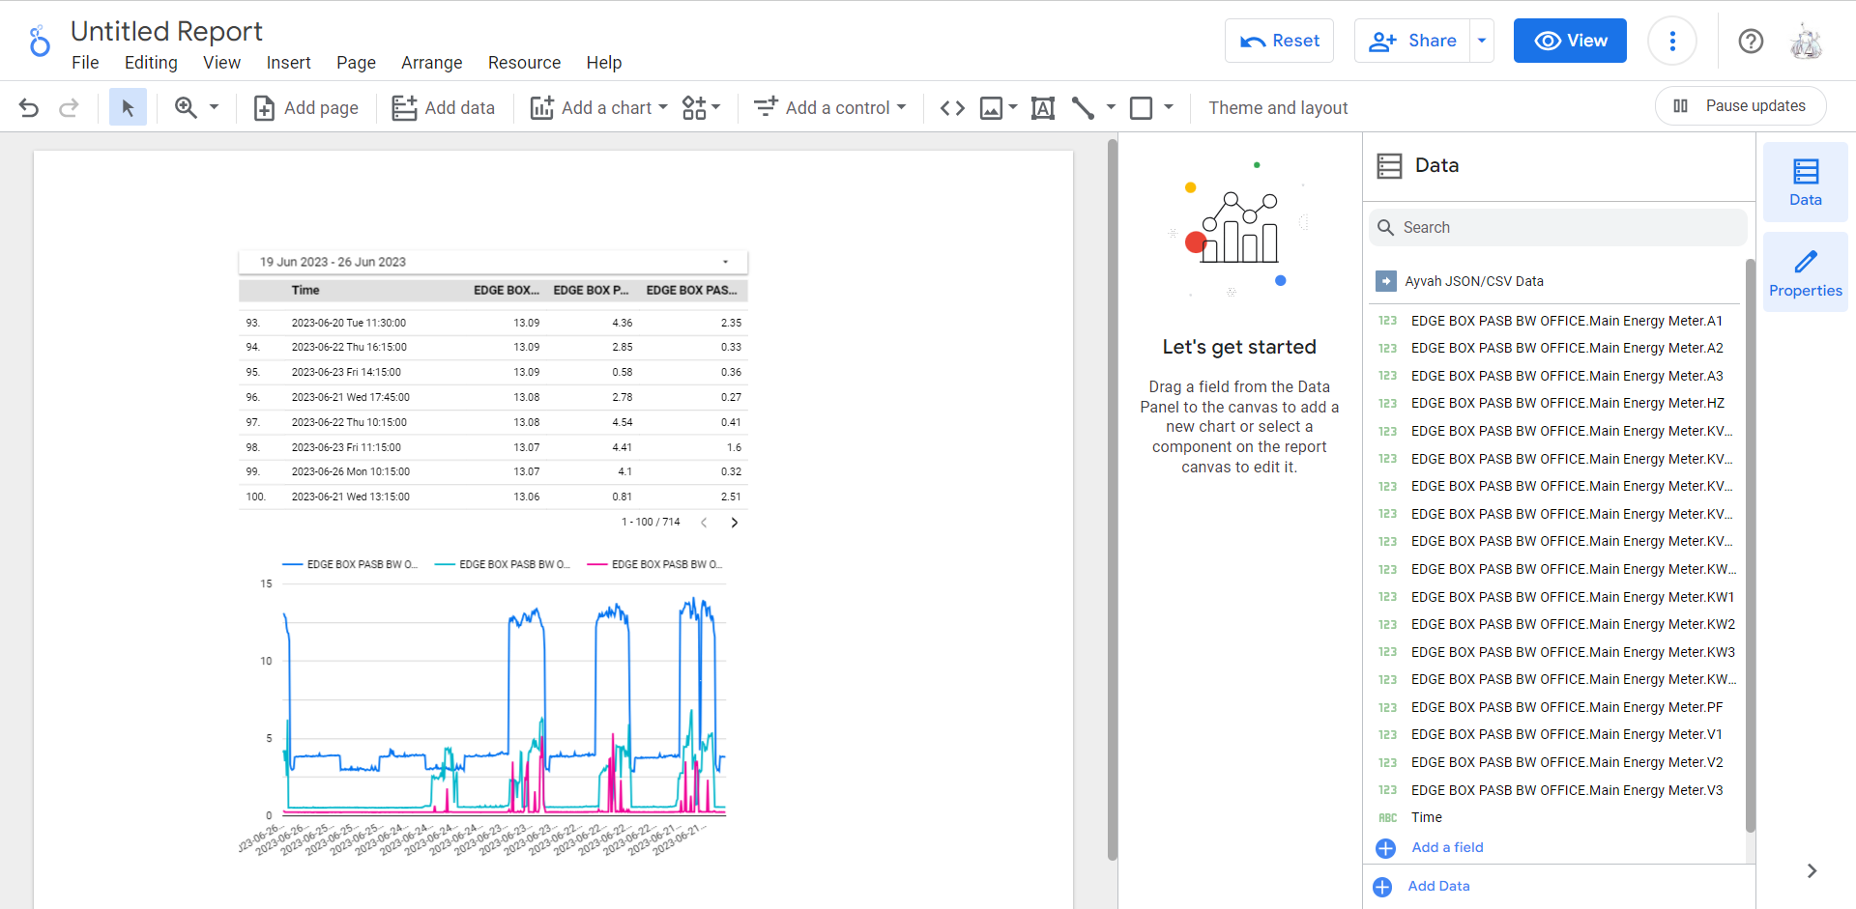Open the Page menu
Screen dimensions: 1856x909
coord(356,63)
